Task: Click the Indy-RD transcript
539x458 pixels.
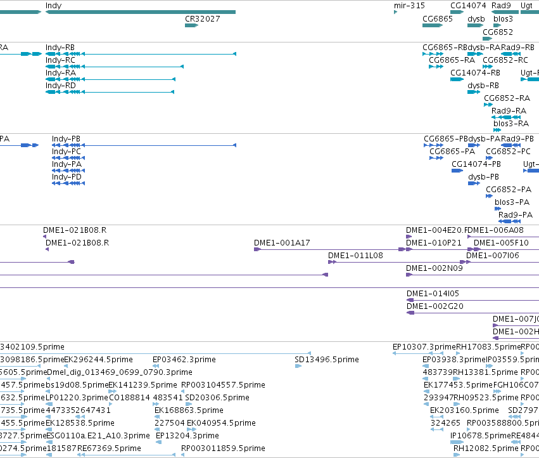Action: (110, 92)
